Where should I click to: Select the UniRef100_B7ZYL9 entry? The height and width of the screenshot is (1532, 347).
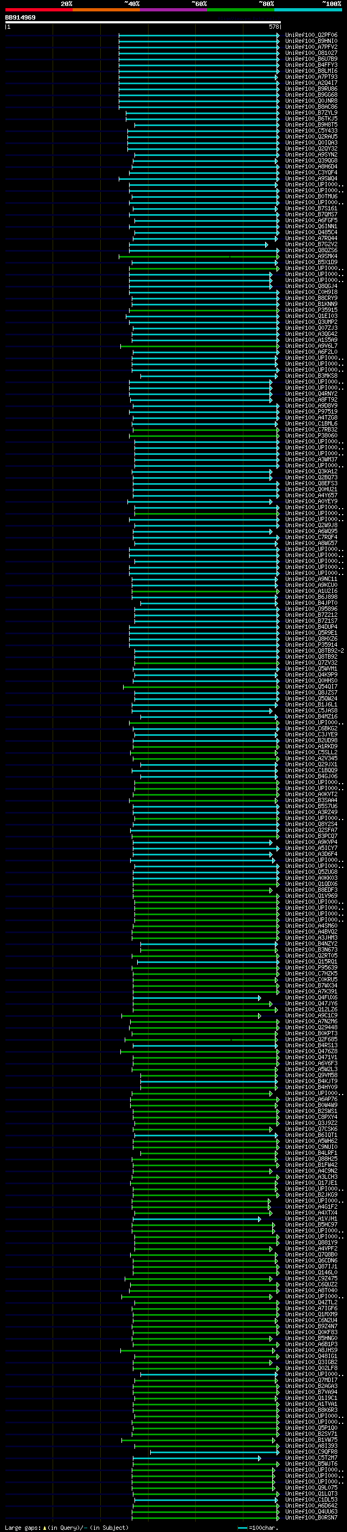click(311, 113)
